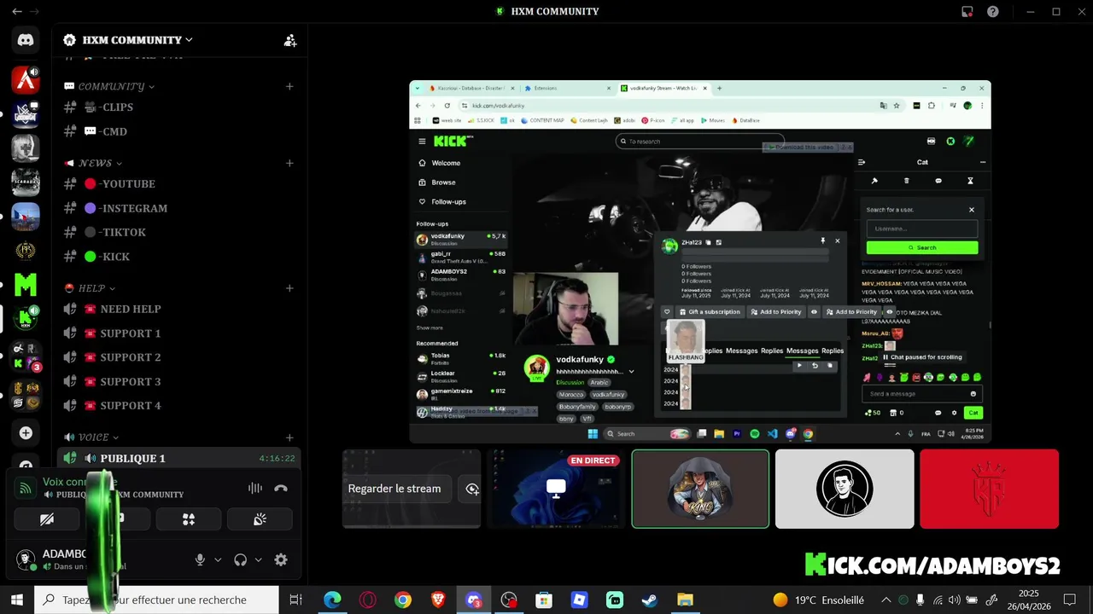Pop out the stream next to Regarder le stream

tap(472, 489)
